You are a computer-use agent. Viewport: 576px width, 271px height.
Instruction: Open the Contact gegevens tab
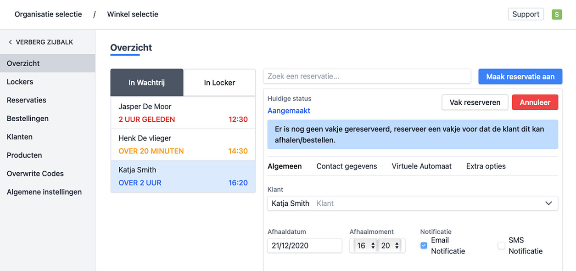pyautogui.click(x=347, y=166)
